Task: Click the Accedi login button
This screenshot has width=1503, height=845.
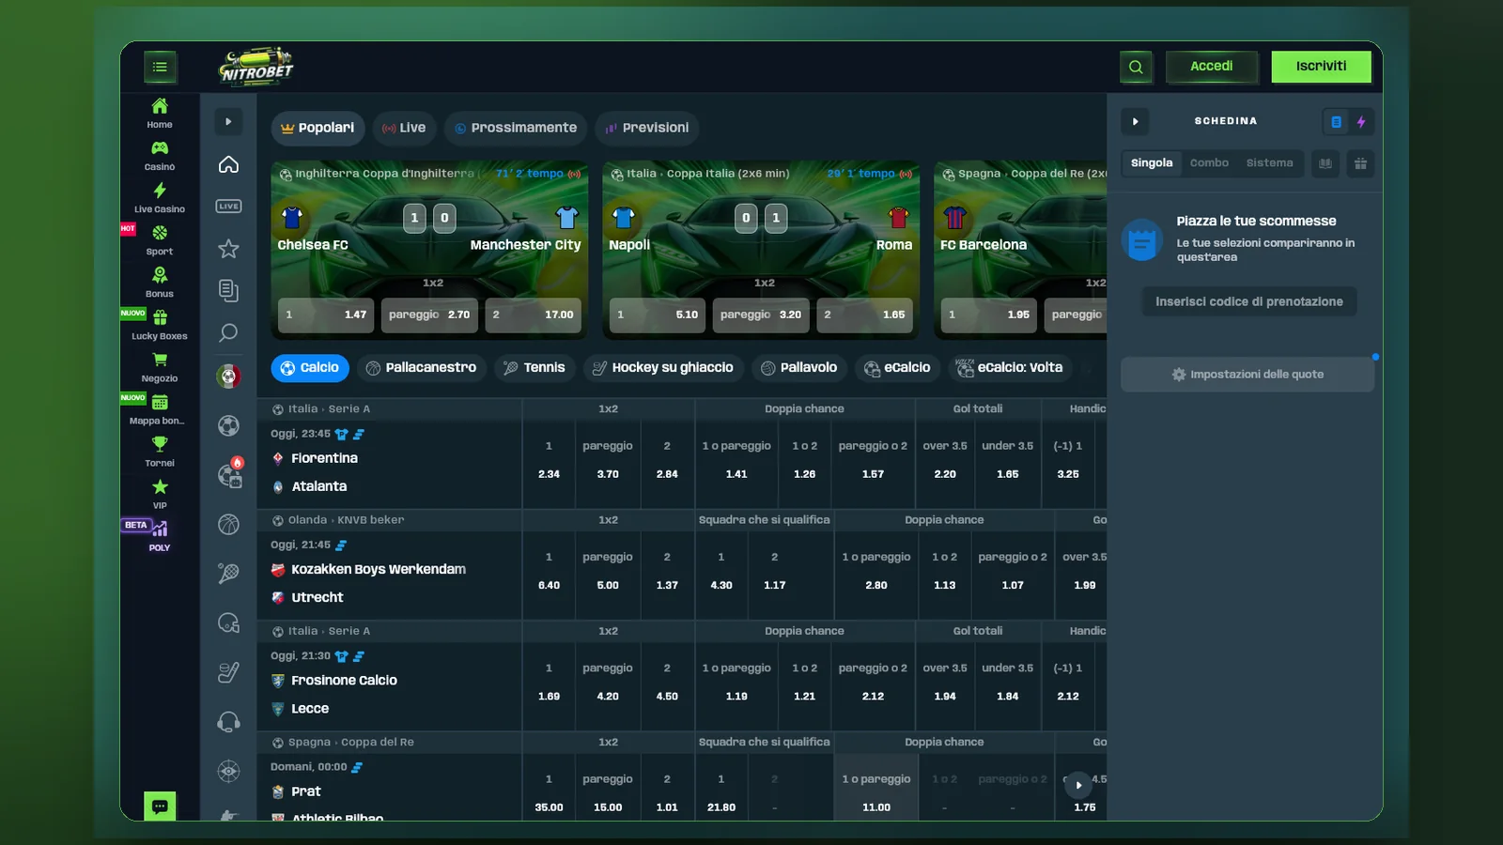Action: tap(1212, 67)
